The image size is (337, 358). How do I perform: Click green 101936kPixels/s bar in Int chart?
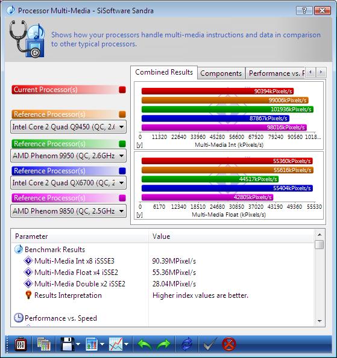pyautogui.click(x=227, y=109)
